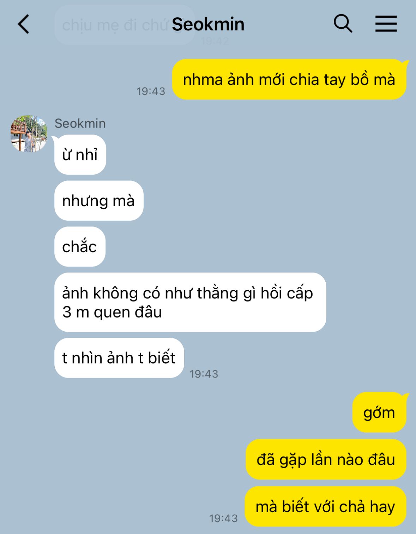The width and height of the screenshot is (416, 534).
Task: Tap the 19:43 timestamp after 't nhìn ảnh t biết'
Action: tap(204, 374)
